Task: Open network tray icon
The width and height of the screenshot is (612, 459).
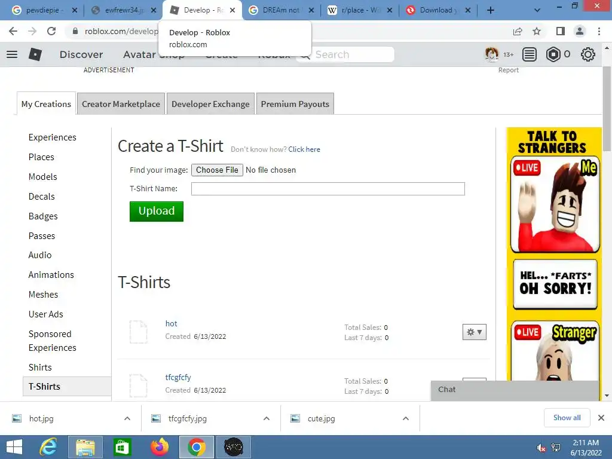Action: tap(556, 448)
